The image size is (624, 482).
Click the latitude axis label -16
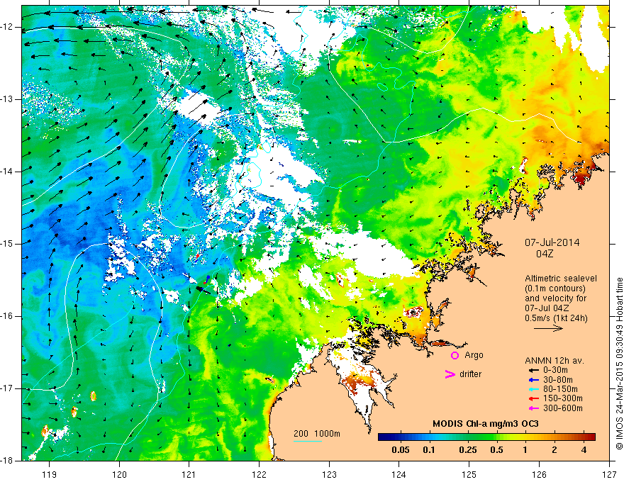pos(8,316)
